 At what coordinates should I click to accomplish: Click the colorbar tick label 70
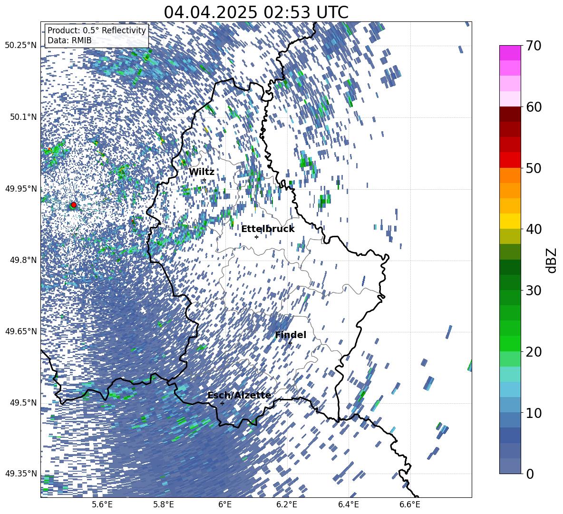coord(534,46)
